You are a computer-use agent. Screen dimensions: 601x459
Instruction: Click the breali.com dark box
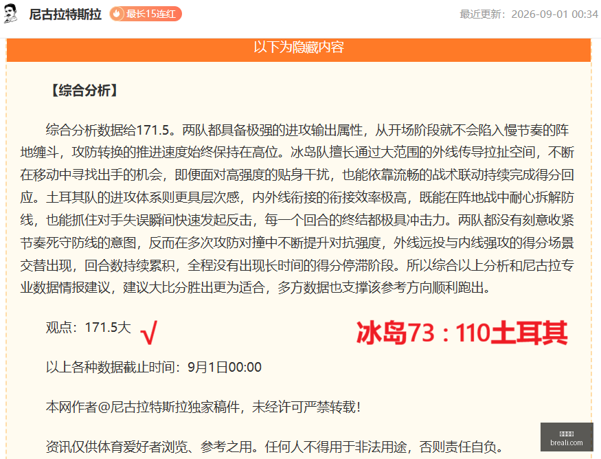pyautogui.click(x=567, y=437)
